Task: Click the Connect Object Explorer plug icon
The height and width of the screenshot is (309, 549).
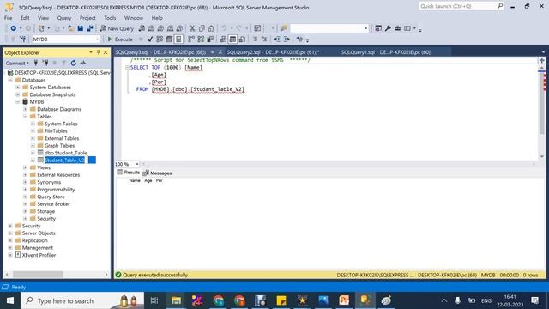Action: pyautogui.click(x=36, y=63)
